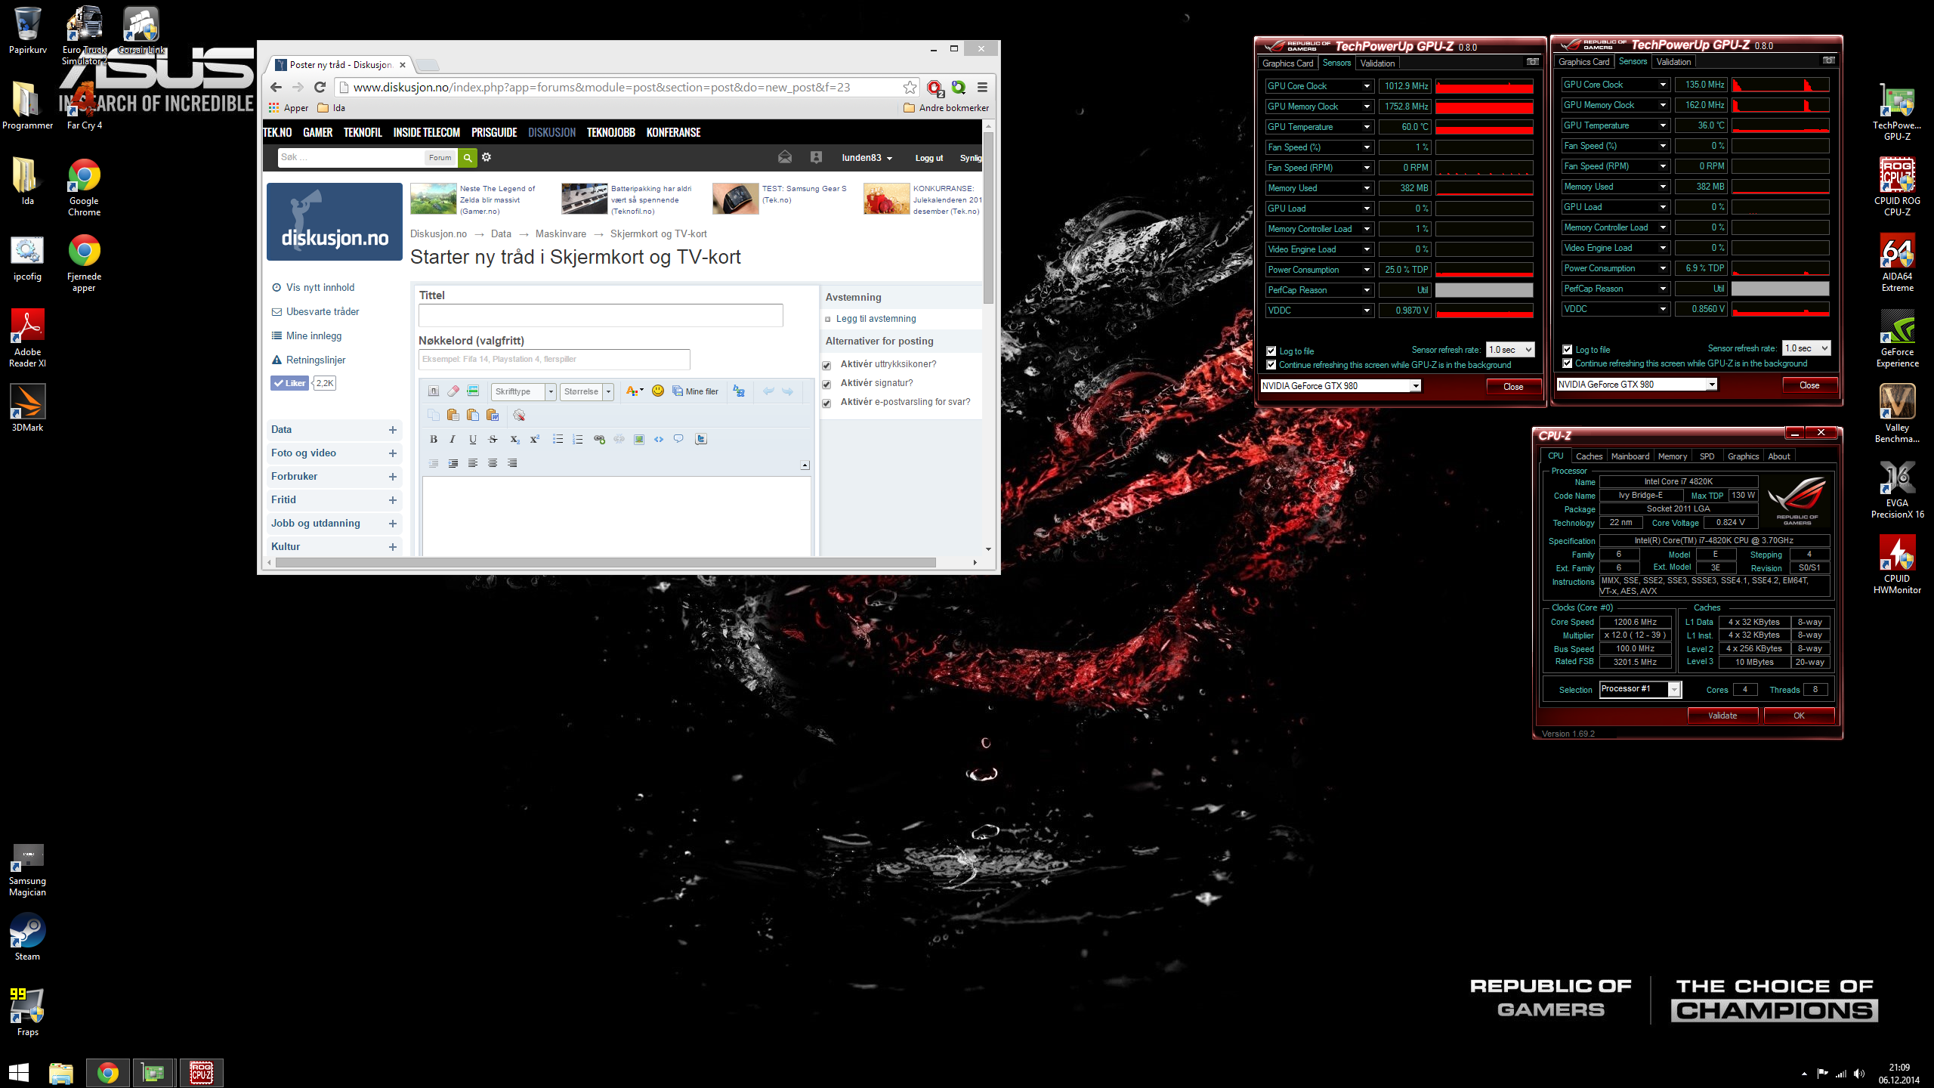Click the Validate button in CPU-Z
1934x1088 pixels.
point(1722,716)
